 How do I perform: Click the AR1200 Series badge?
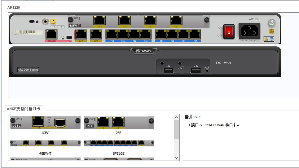point(28,69)
